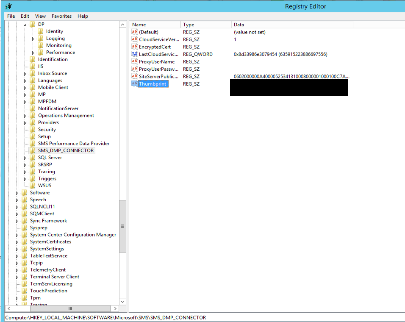This screenshot has height=322, width=405.
Task: Click the DP folder icon
Action: coord(33,24)
